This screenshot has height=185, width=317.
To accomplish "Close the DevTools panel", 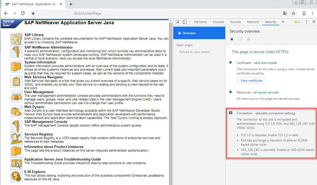I will 314,22.
